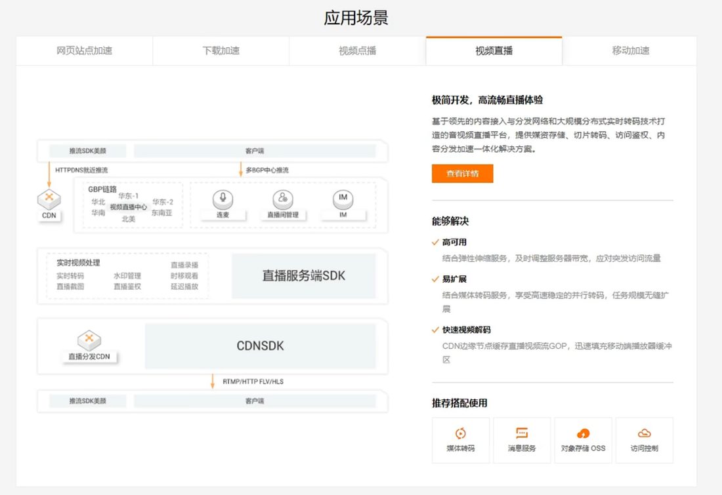Click the 推荐搭配使用 section heading
Screen dimensions: 722x495
[459, 403]
